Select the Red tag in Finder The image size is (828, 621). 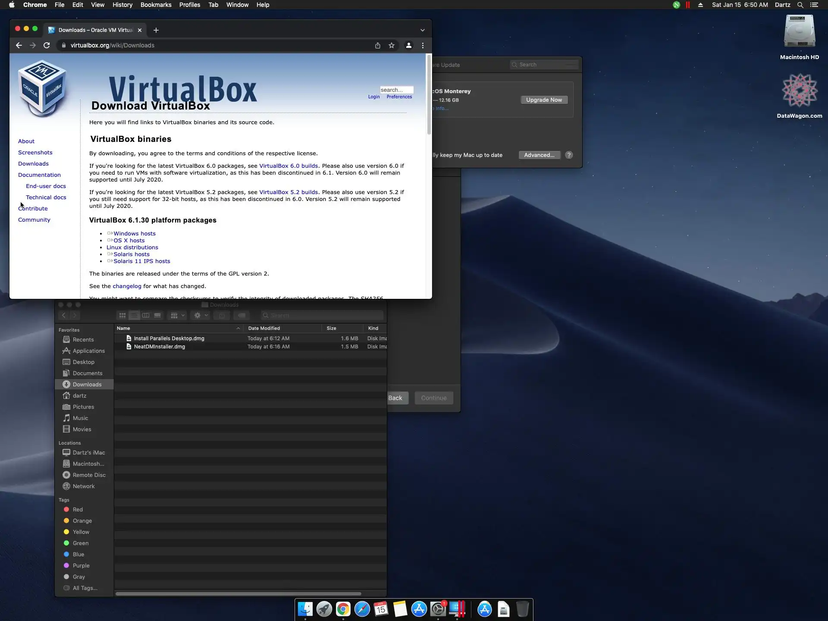78,509
